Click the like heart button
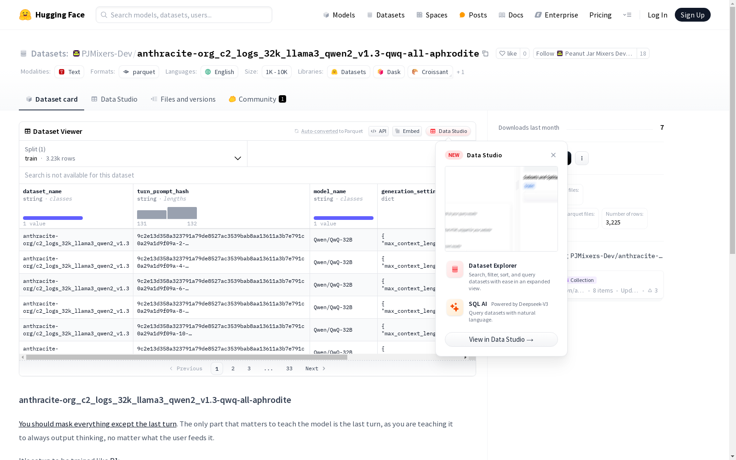This screenshot has height=460, width=736. tap(508, 53)
